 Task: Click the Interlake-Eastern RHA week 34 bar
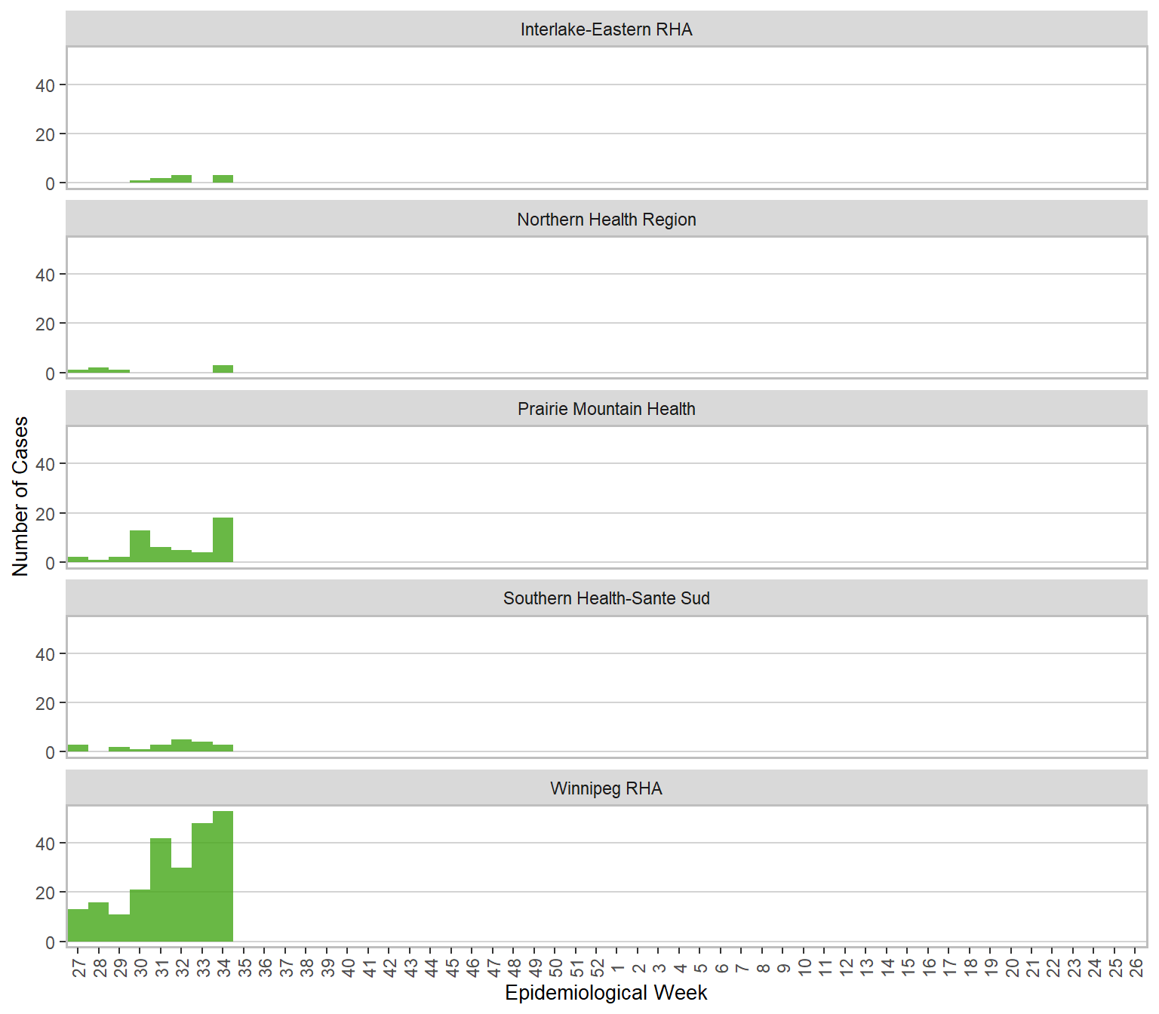(x=223, y=179)
